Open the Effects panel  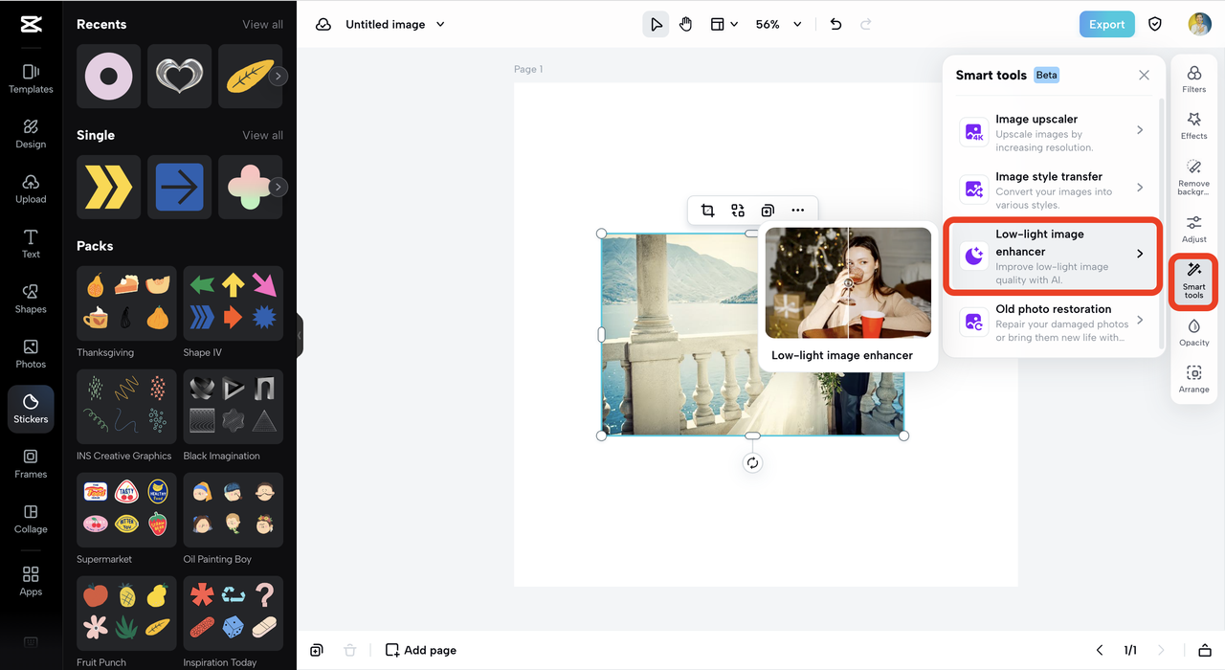[x=1194, y=126]
